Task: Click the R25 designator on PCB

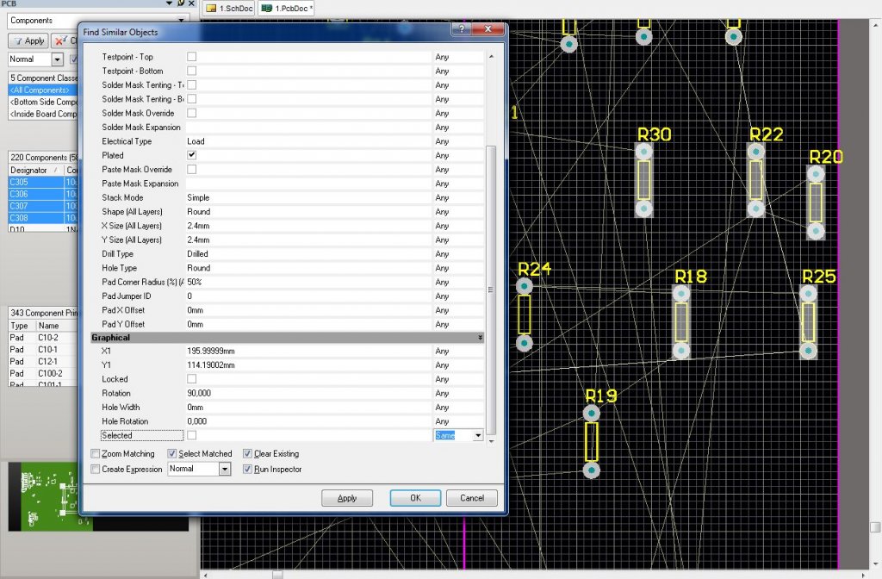Action: [818, 277]
